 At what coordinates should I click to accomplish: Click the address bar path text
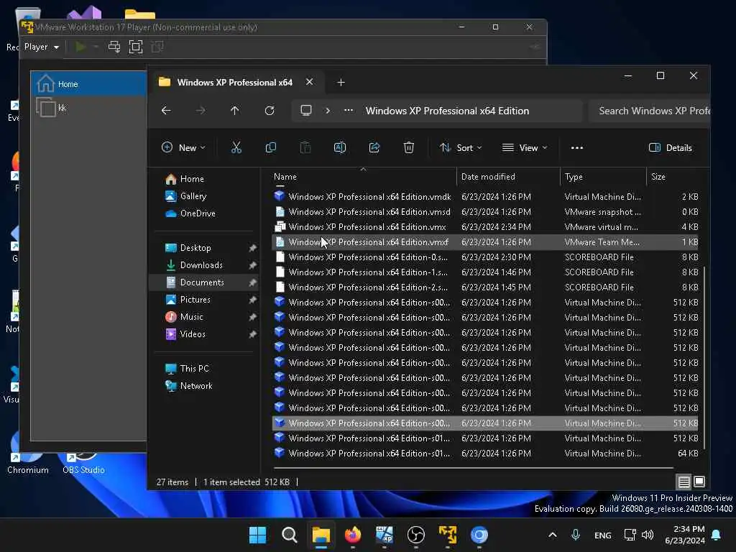tap(447, 111)
